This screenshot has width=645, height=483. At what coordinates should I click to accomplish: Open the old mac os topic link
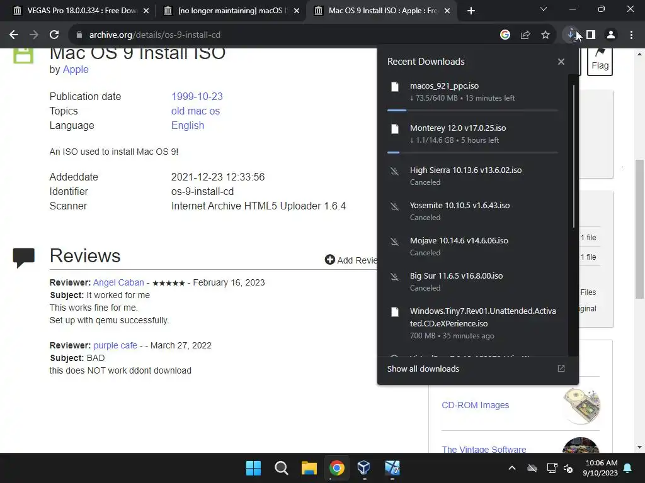[x=195, y=111]
